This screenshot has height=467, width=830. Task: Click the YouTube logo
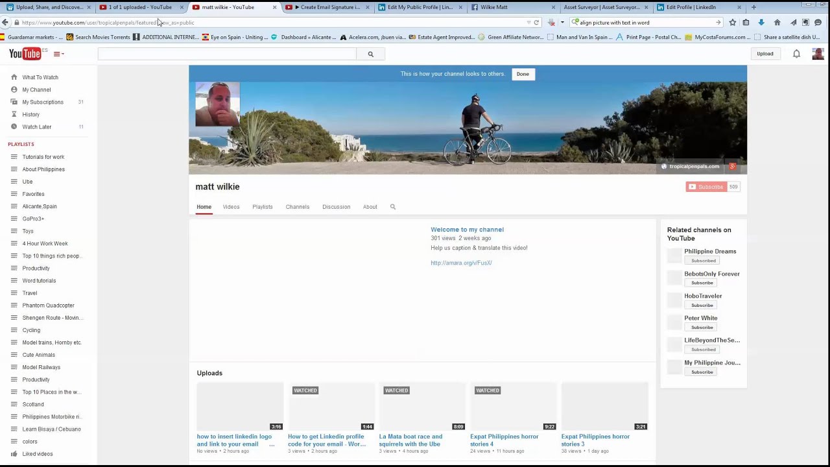coord(25,54)
